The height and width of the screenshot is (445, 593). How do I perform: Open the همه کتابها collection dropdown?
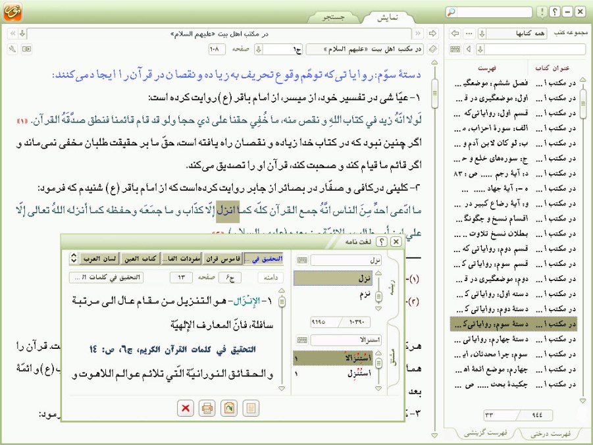pyautogui.click(x=482, y=34)
